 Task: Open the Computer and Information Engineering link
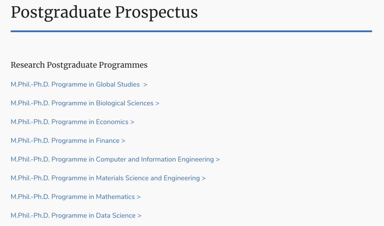pos(115,159)
